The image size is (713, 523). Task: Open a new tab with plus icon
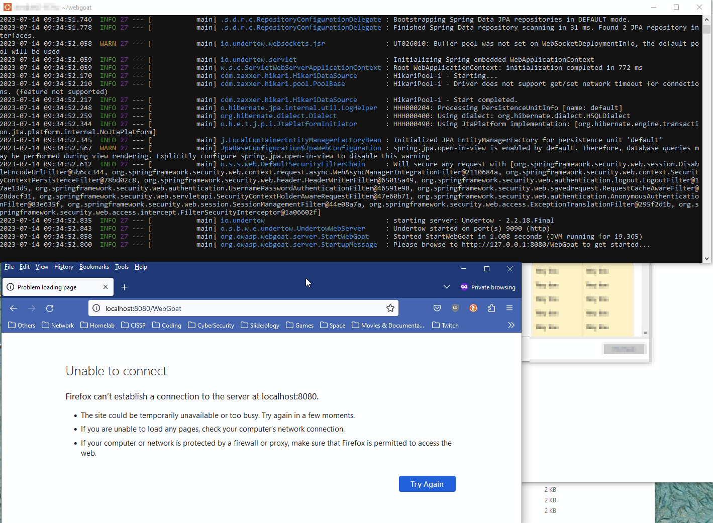tap(125, 287)
